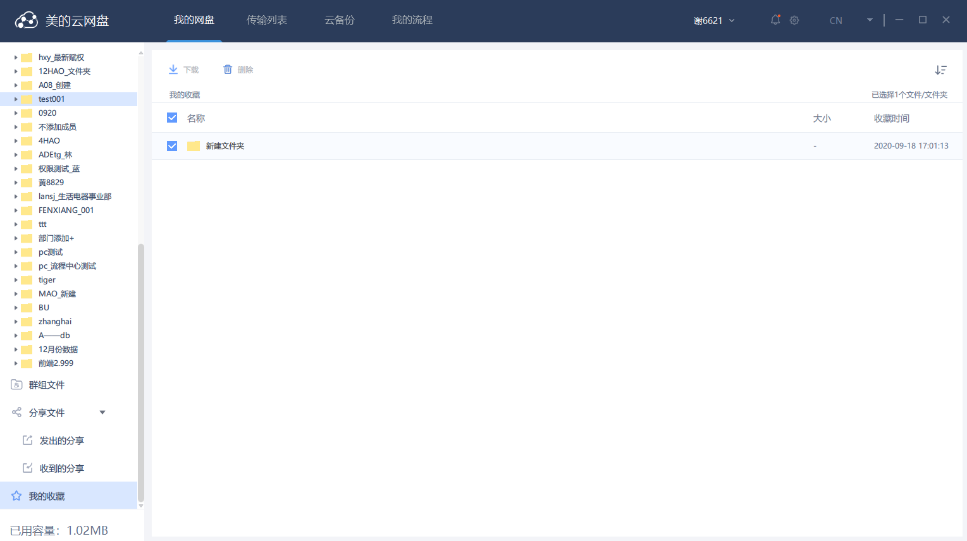The height and width of the screenshot is (541, 967).
Task: Open the notification bell icon
Action: click(x=775, y=20)
